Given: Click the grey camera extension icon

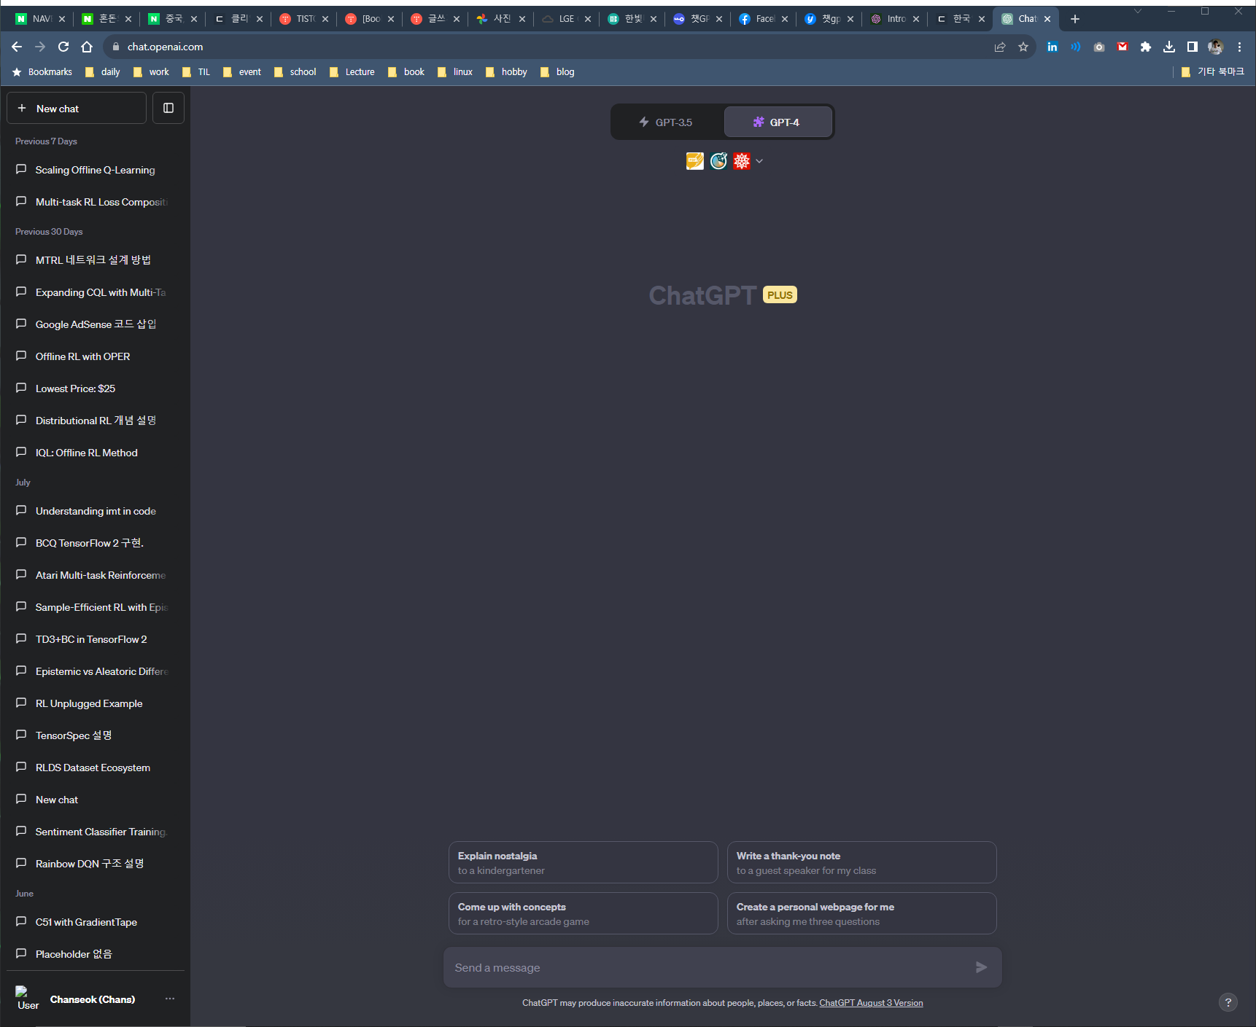Looking at the screenshot, I should point(1099,47).
